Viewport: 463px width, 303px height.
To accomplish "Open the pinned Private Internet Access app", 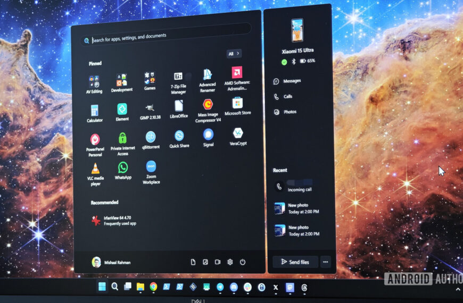I will [123, 144].
